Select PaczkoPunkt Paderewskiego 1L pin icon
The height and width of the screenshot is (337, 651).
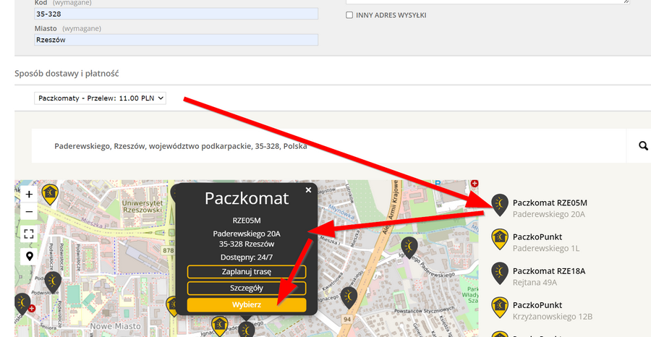499,239
